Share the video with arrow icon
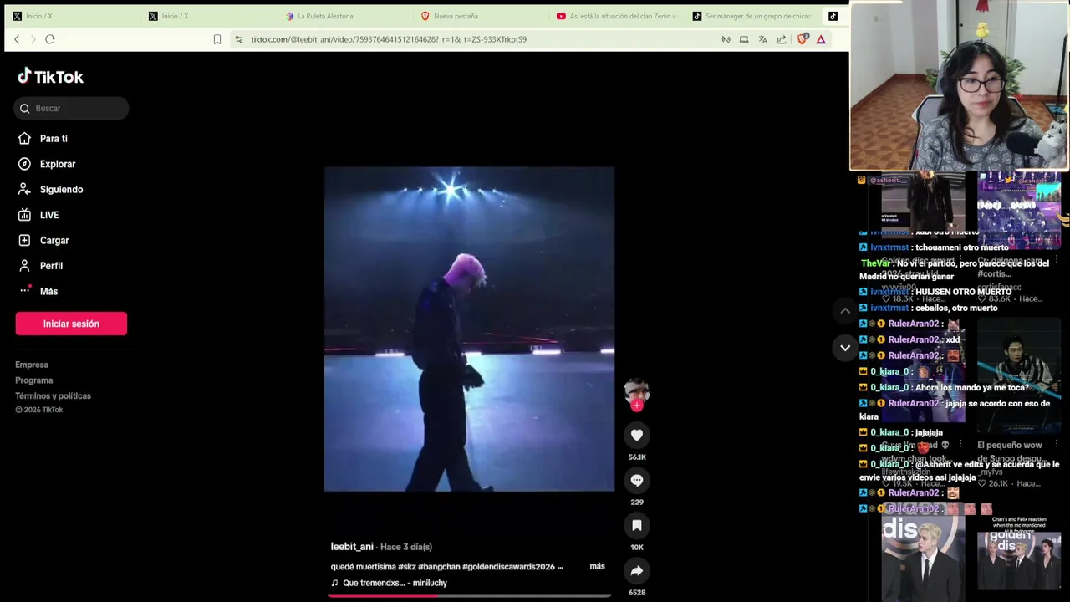The image size is (1070, 602). pyautogui.click(x=637, y=570)
